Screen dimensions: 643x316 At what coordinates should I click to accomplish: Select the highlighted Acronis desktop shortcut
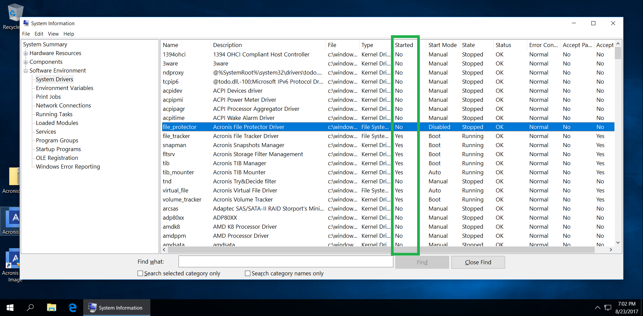click(x=10, y=222)
